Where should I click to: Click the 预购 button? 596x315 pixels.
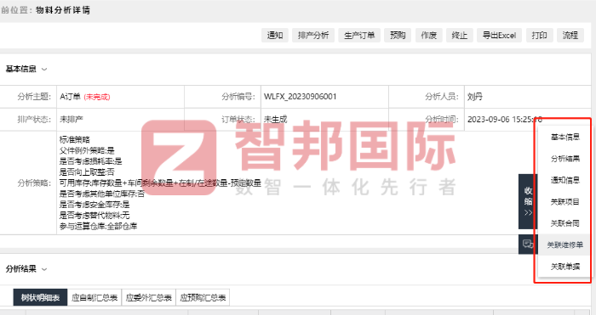[x=398, y=36]
